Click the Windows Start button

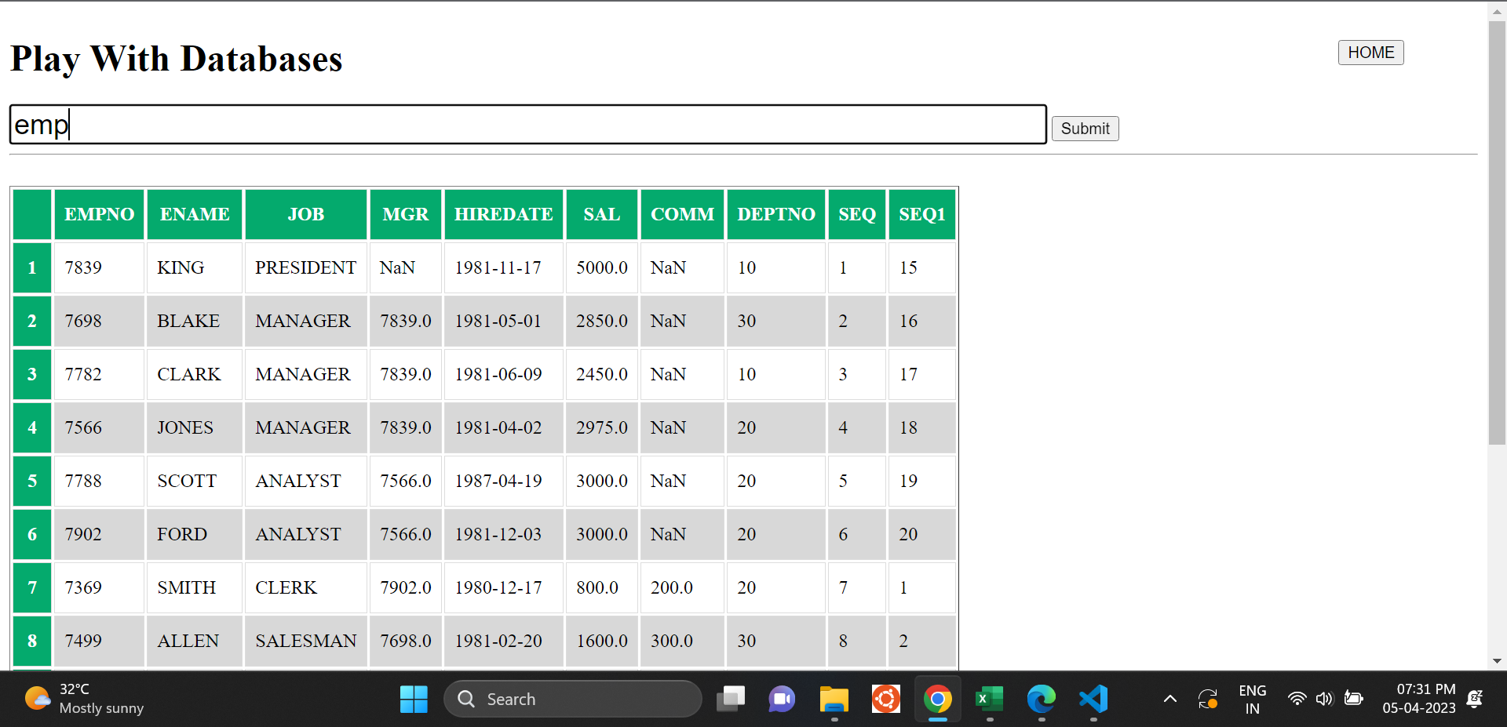coord(414,699)
